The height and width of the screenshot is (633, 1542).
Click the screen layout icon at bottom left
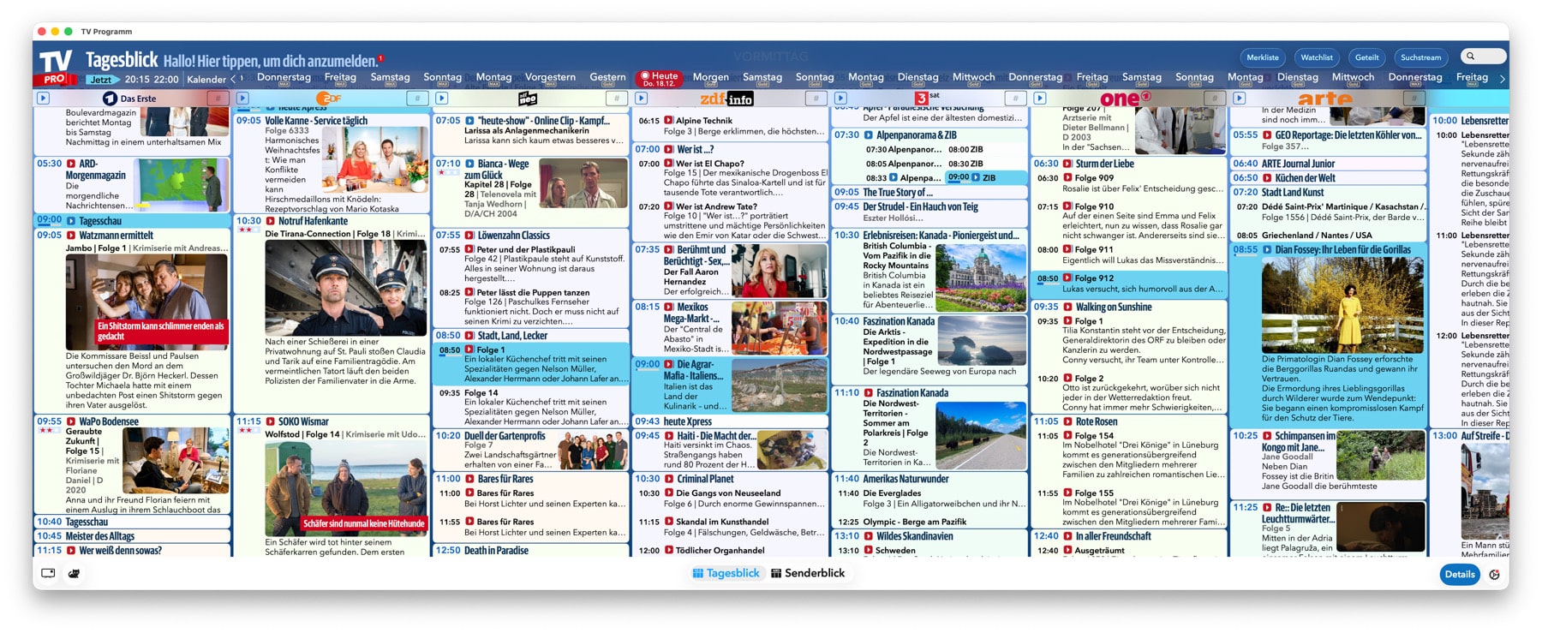[48, 573]
